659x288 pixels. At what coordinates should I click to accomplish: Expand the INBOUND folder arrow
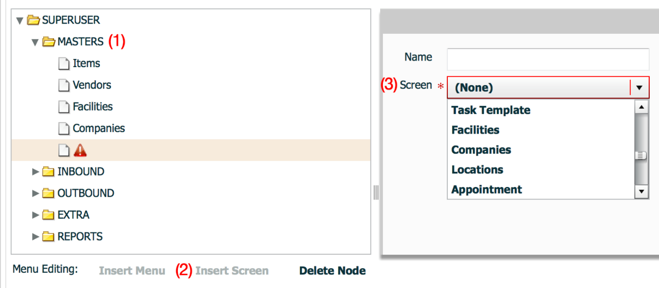coord(35,172)
